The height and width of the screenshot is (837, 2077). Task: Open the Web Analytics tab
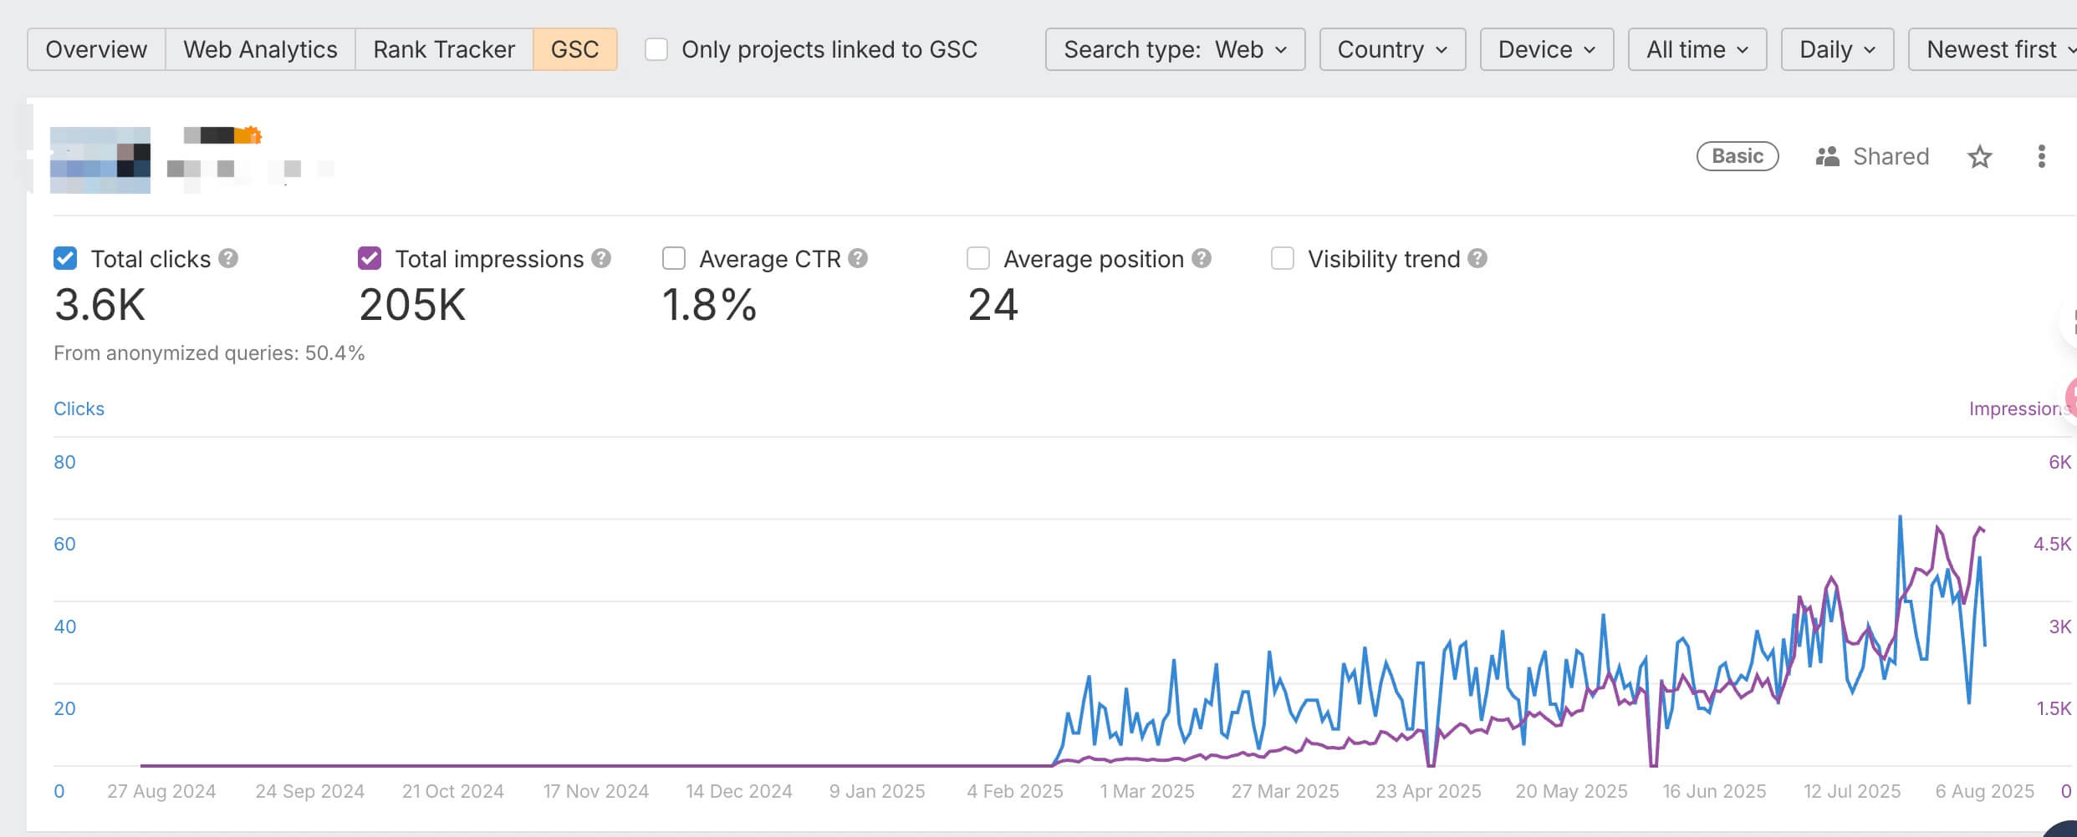(x=260, y=50)
